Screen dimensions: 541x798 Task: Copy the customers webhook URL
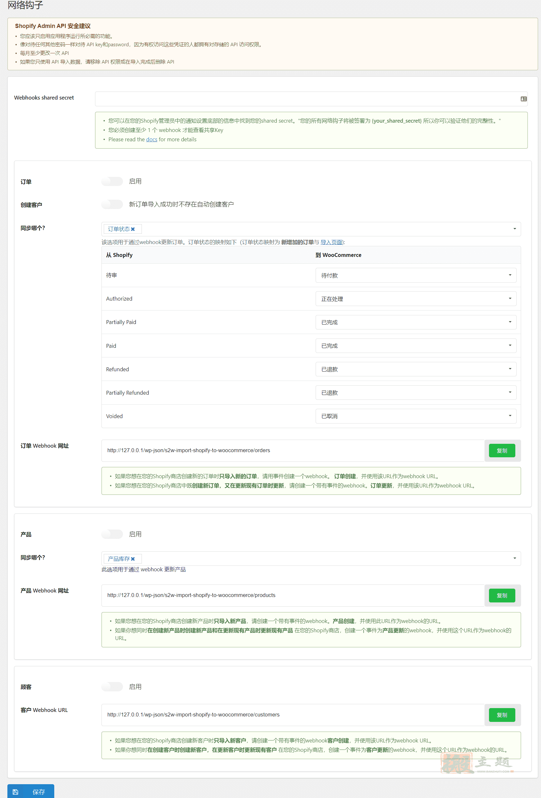point(502,715)
